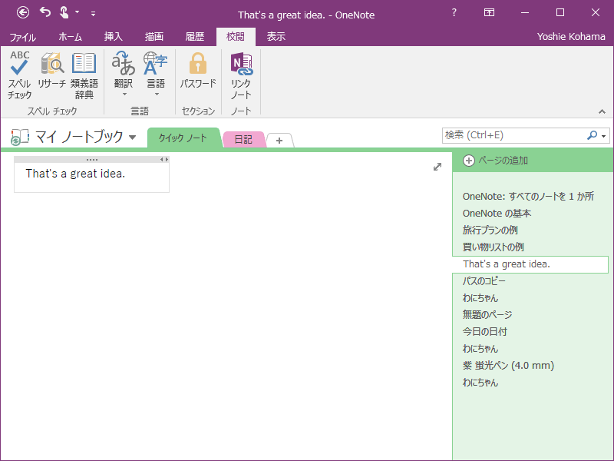The image size is (614, 461).
Task: Click the Back arrow in title bar
Action: point(23,13)
